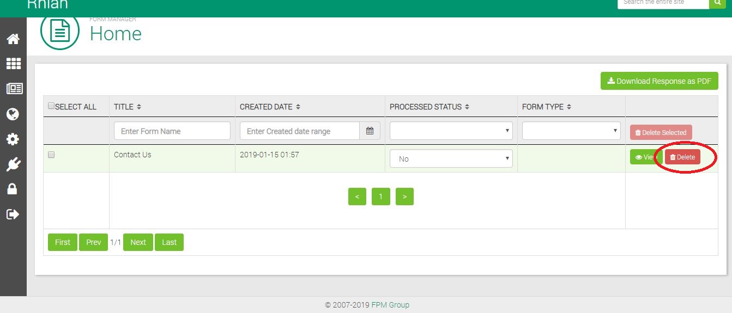Click the search magnifier button
Screen dimensions: 732x313
(717, 3)
